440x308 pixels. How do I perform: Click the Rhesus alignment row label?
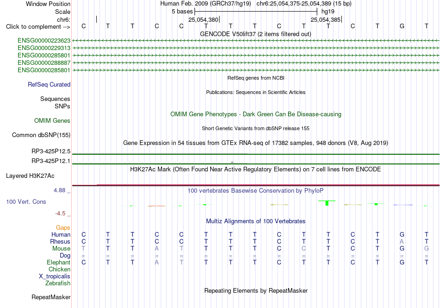tap(60, 241)
